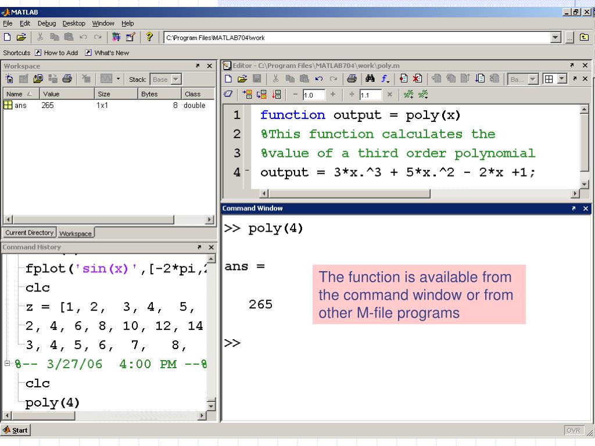
Task: Evaluate entire file icon in cell toolbar
Action: (x=277, y=95)
